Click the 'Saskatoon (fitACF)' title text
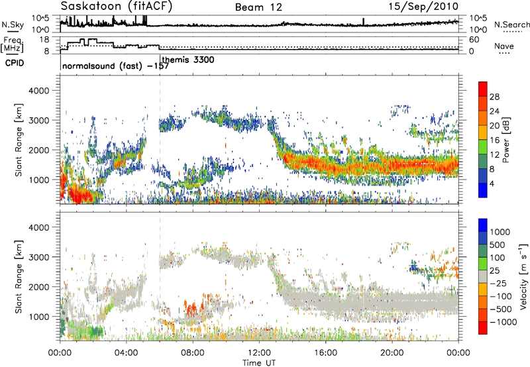The width and height of the screenshot is (530, 367). (x=117, y=6)
